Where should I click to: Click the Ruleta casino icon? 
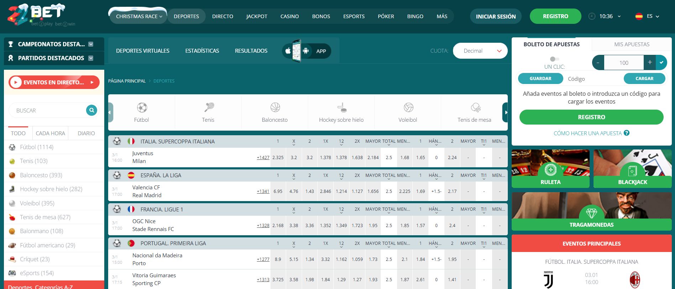pos(550,170)
